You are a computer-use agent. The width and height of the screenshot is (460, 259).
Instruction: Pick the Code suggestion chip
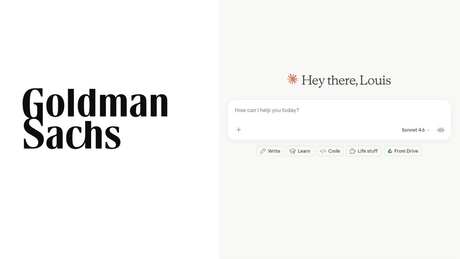tap(330, 151)
